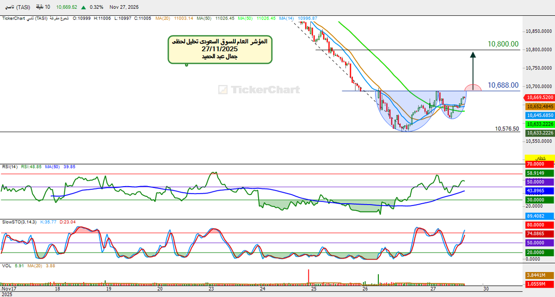Image resolution: width=555 pixels, height=297 pixels.
Task: Click the last price 10,669.52 in header
Action: tap(67, 7)
